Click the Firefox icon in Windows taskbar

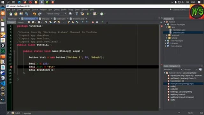(x=25, y=2)
